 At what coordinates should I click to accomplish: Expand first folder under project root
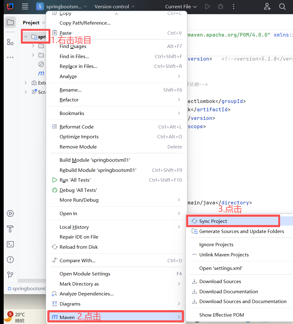coord(33,46)
